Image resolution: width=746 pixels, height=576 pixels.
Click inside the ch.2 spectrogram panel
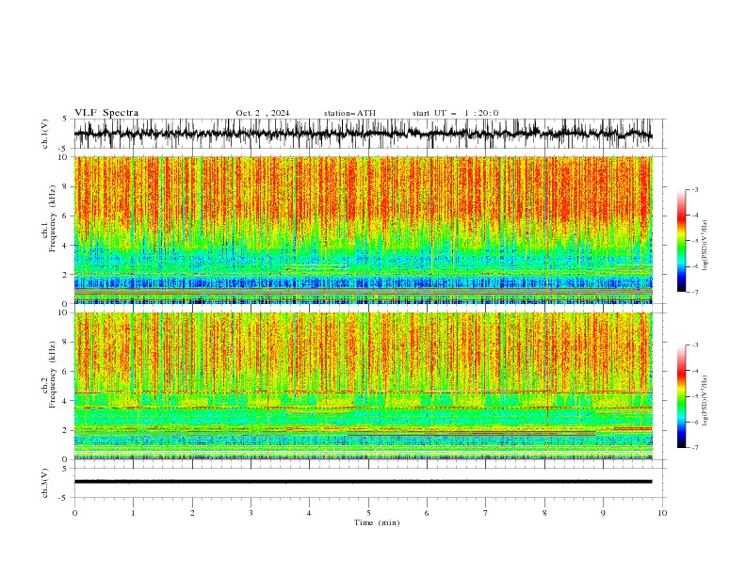(x=363, y=386)
